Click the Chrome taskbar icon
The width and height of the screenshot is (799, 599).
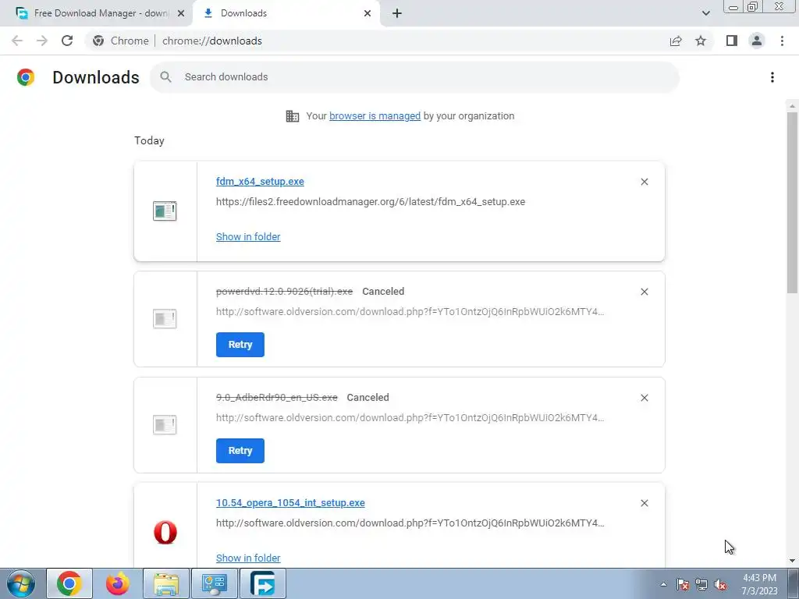[x=69, y=583]
